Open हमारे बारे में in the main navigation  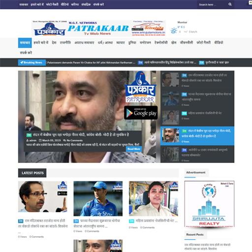click(x=41, y=43)
